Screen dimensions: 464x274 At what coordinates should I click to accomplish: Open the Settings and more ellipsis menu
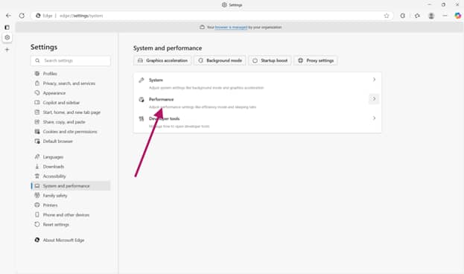pyautogui.click(x=445, y=16)
